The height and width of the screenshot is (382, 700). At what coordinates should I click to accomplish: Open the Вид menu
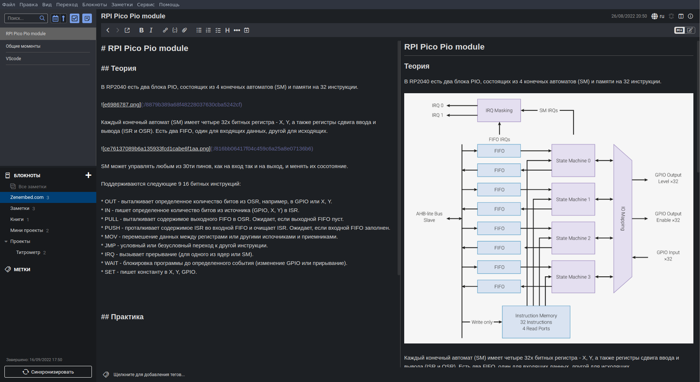click(47, 4)
